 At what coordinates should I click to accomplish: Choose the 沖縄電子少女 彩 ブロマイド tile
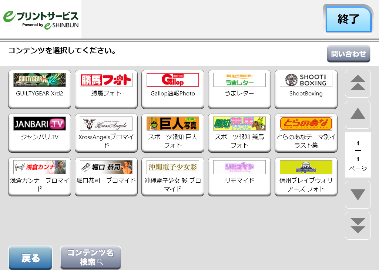tap(173, 177)
